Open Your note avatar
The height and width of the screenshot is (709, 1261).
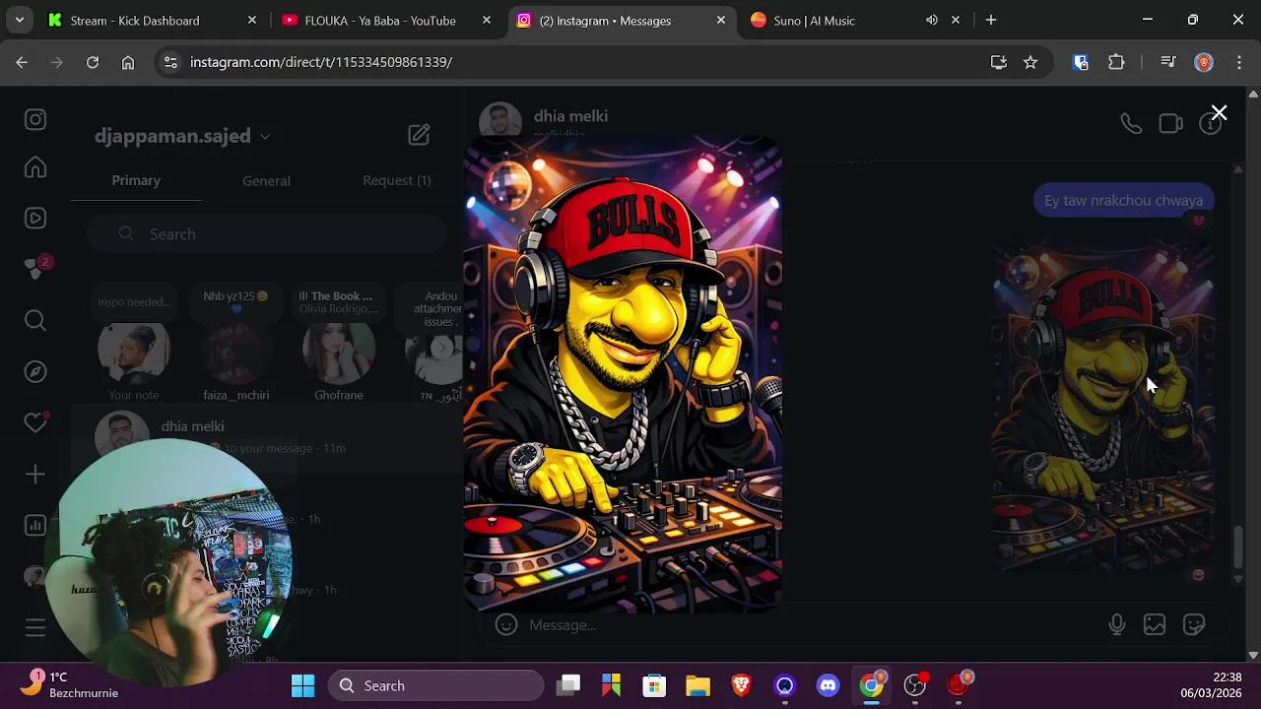tap(134, 353)
